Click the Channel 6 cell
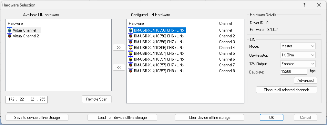 227,59
